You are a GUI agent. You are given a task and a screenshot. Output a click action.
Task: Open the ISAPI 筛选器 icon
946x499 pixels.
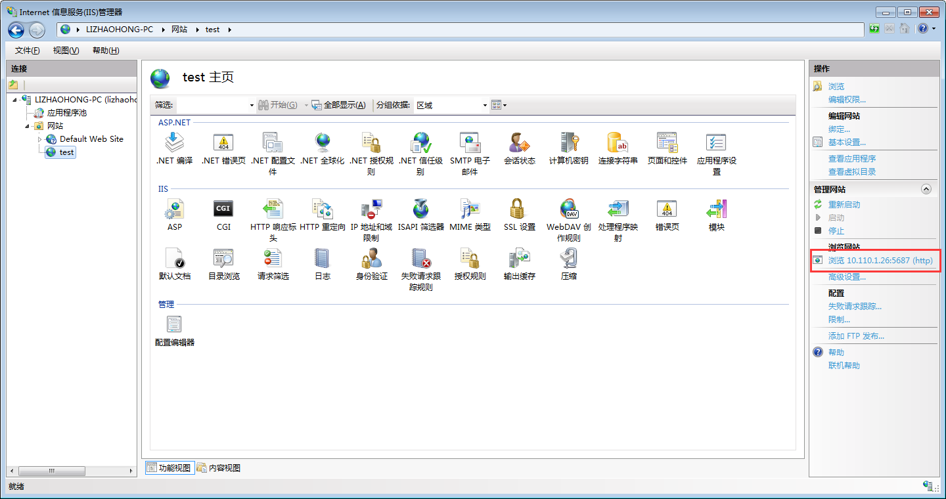pyautogui.click(x=420, y=209)
